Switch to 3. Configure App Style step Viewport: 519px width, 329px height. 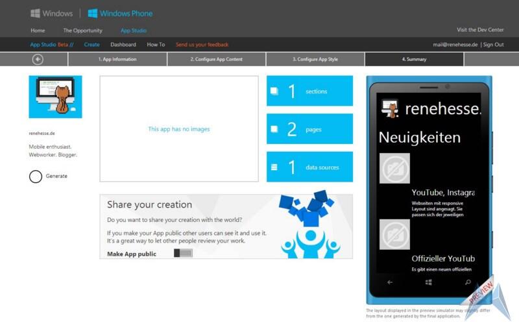(x=315, y=59)
